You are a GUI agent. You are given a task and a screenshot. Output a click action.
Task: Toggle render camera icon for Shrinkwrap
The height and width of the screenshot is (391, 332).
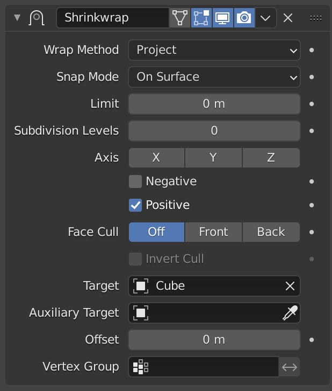[x=244, y=18]
